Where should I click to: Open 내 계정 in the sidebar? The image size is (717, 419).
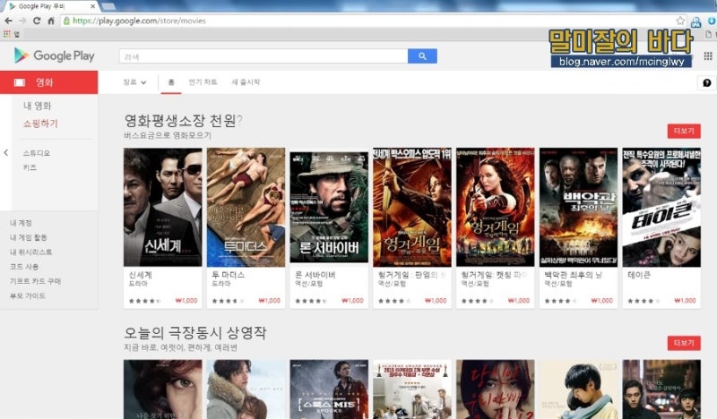(21, 223)
